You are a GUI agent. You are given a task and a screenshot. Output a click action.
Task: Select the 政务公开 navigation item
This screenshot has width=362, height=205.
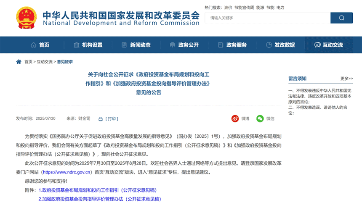point(184,45)
